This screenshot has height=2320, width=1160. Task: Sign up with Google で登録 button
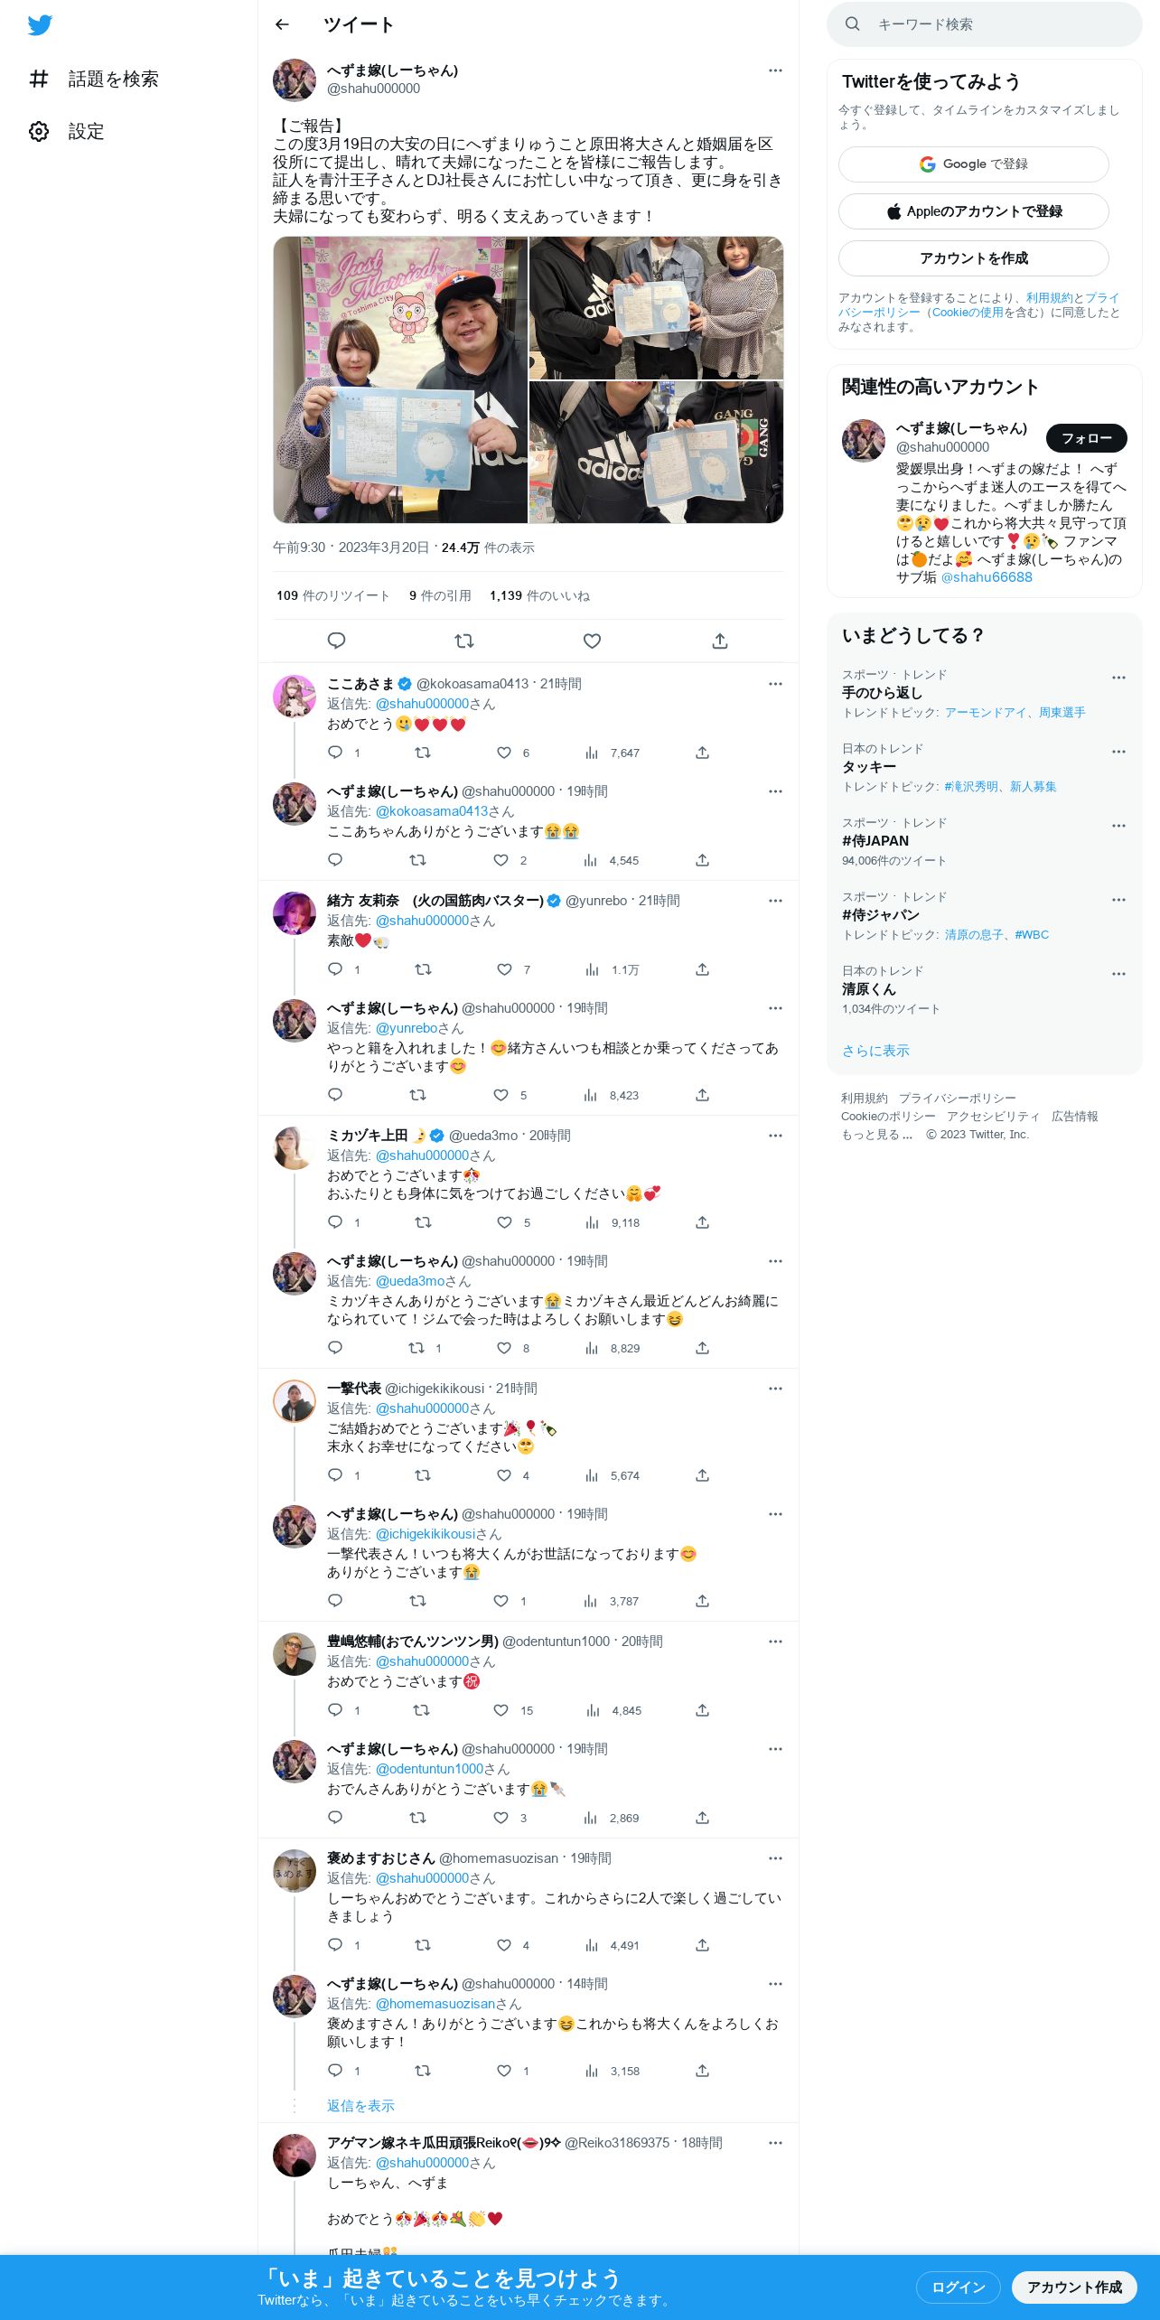tap(973, 164)
